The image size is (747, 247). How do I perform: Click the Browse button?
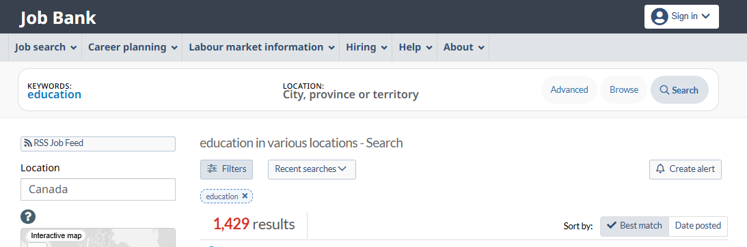point(623,90)
